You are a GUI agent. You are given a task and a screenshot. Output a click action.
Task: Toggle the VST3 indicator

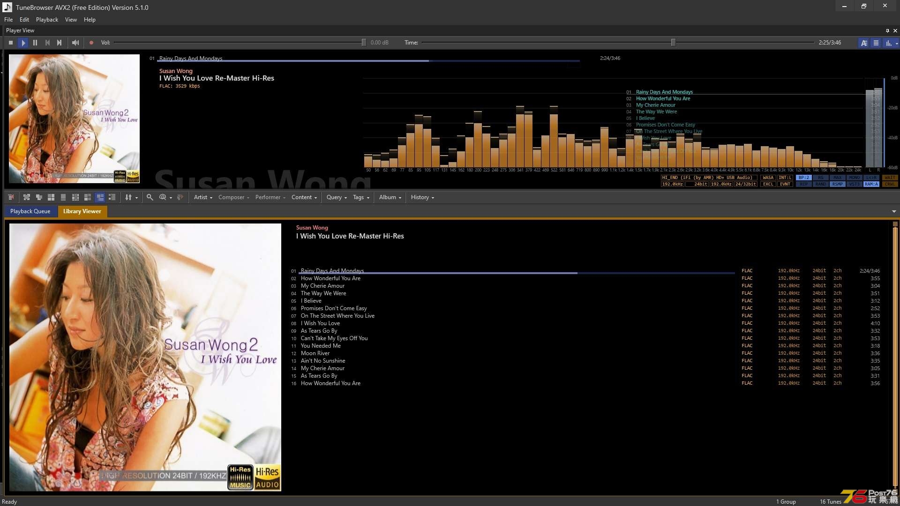[854, 184]
